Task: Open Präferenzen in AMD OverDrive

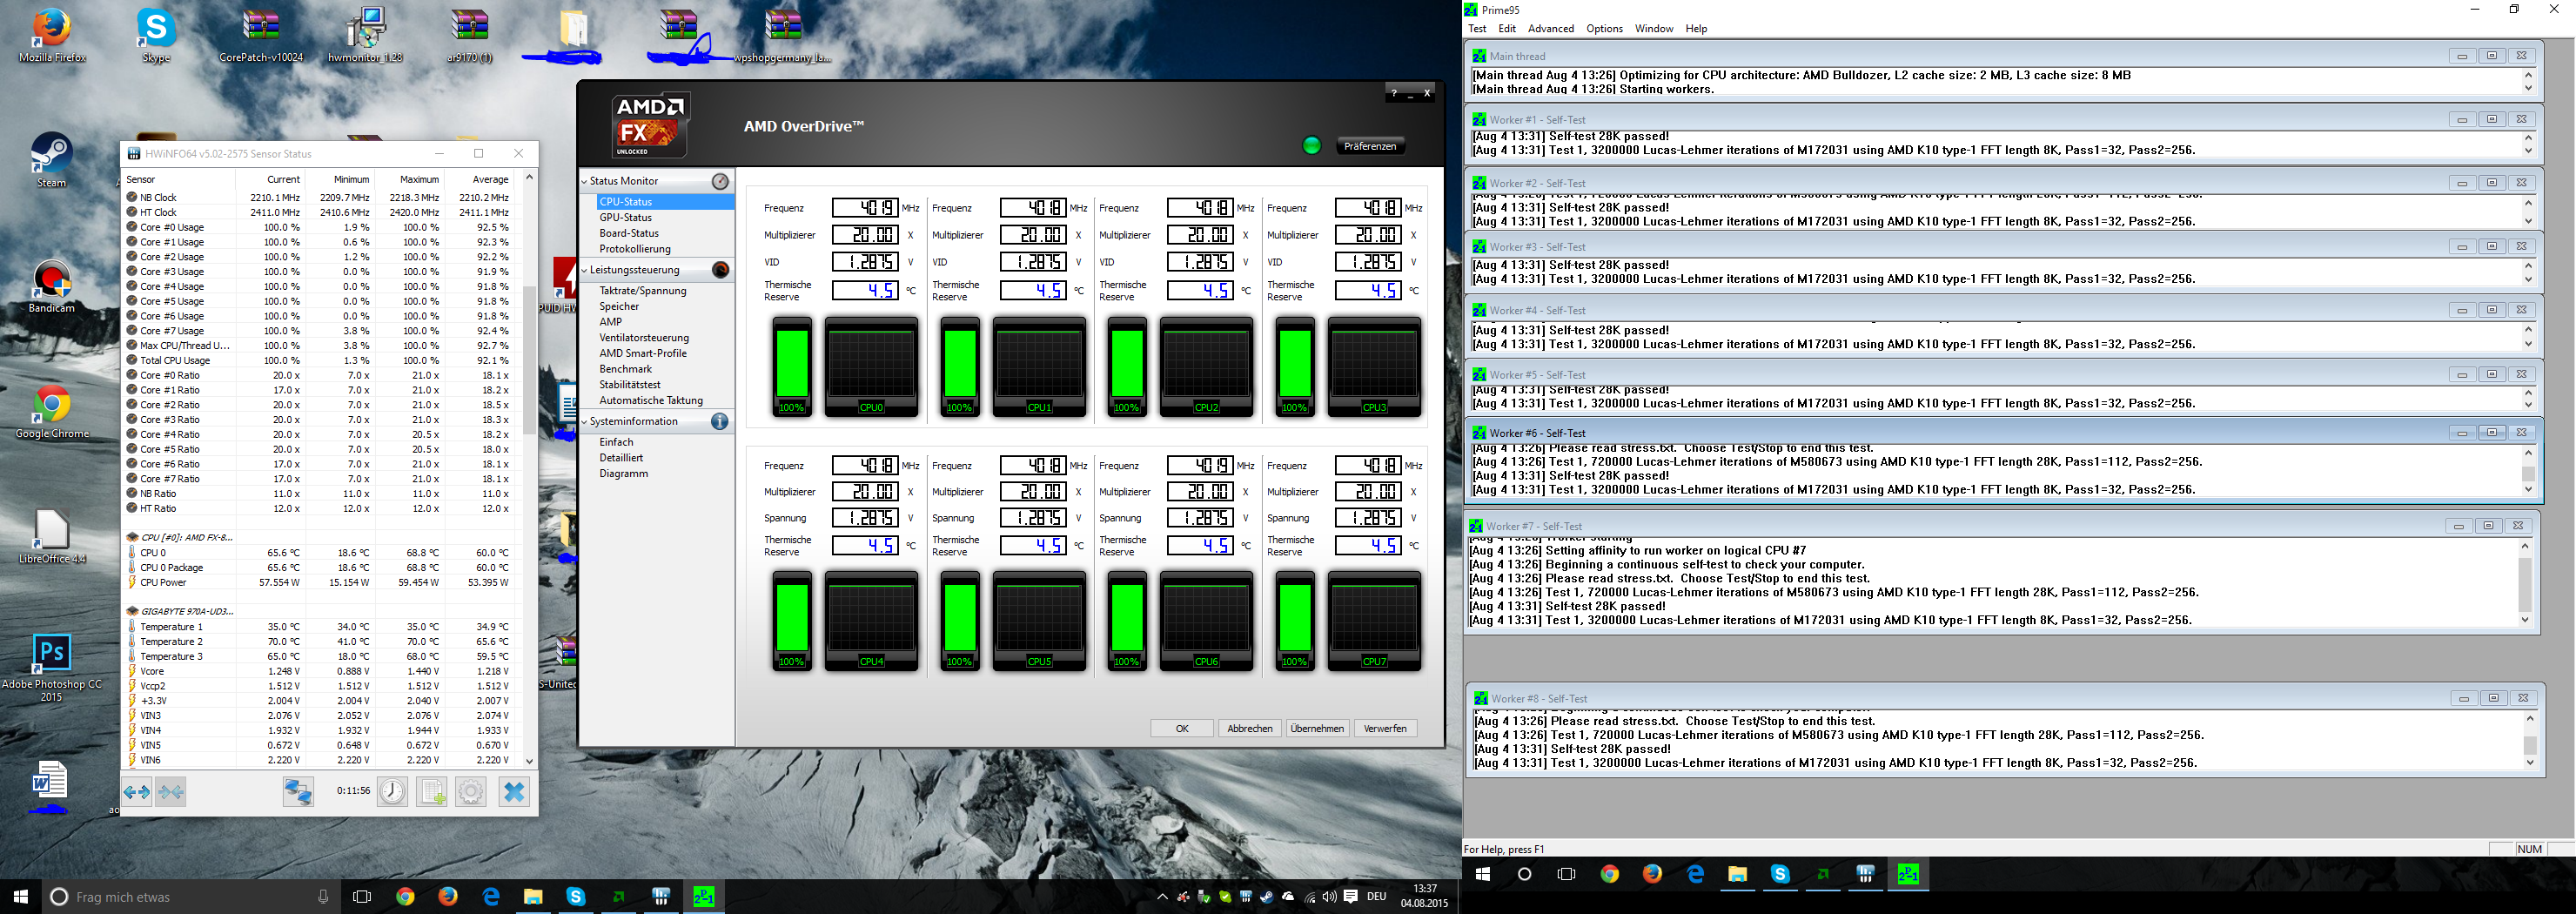Action: point(1369,146)
